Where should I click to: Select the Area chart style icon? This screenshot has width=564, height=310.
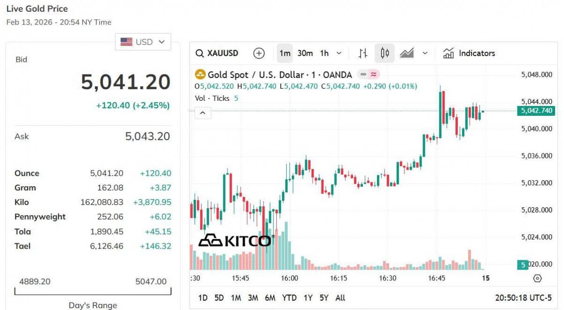pos(407,53)
